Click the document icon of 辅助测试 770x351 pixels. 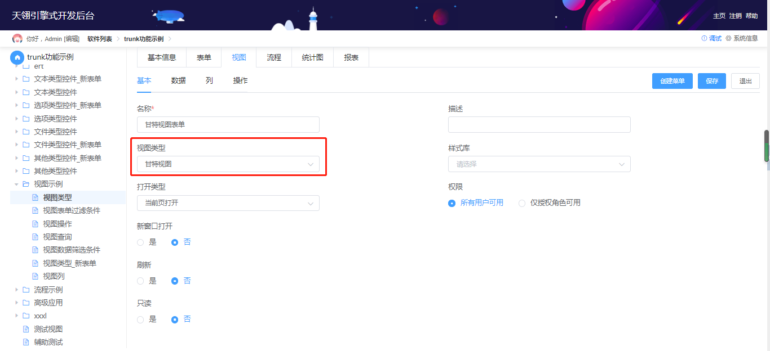(26, 342)
